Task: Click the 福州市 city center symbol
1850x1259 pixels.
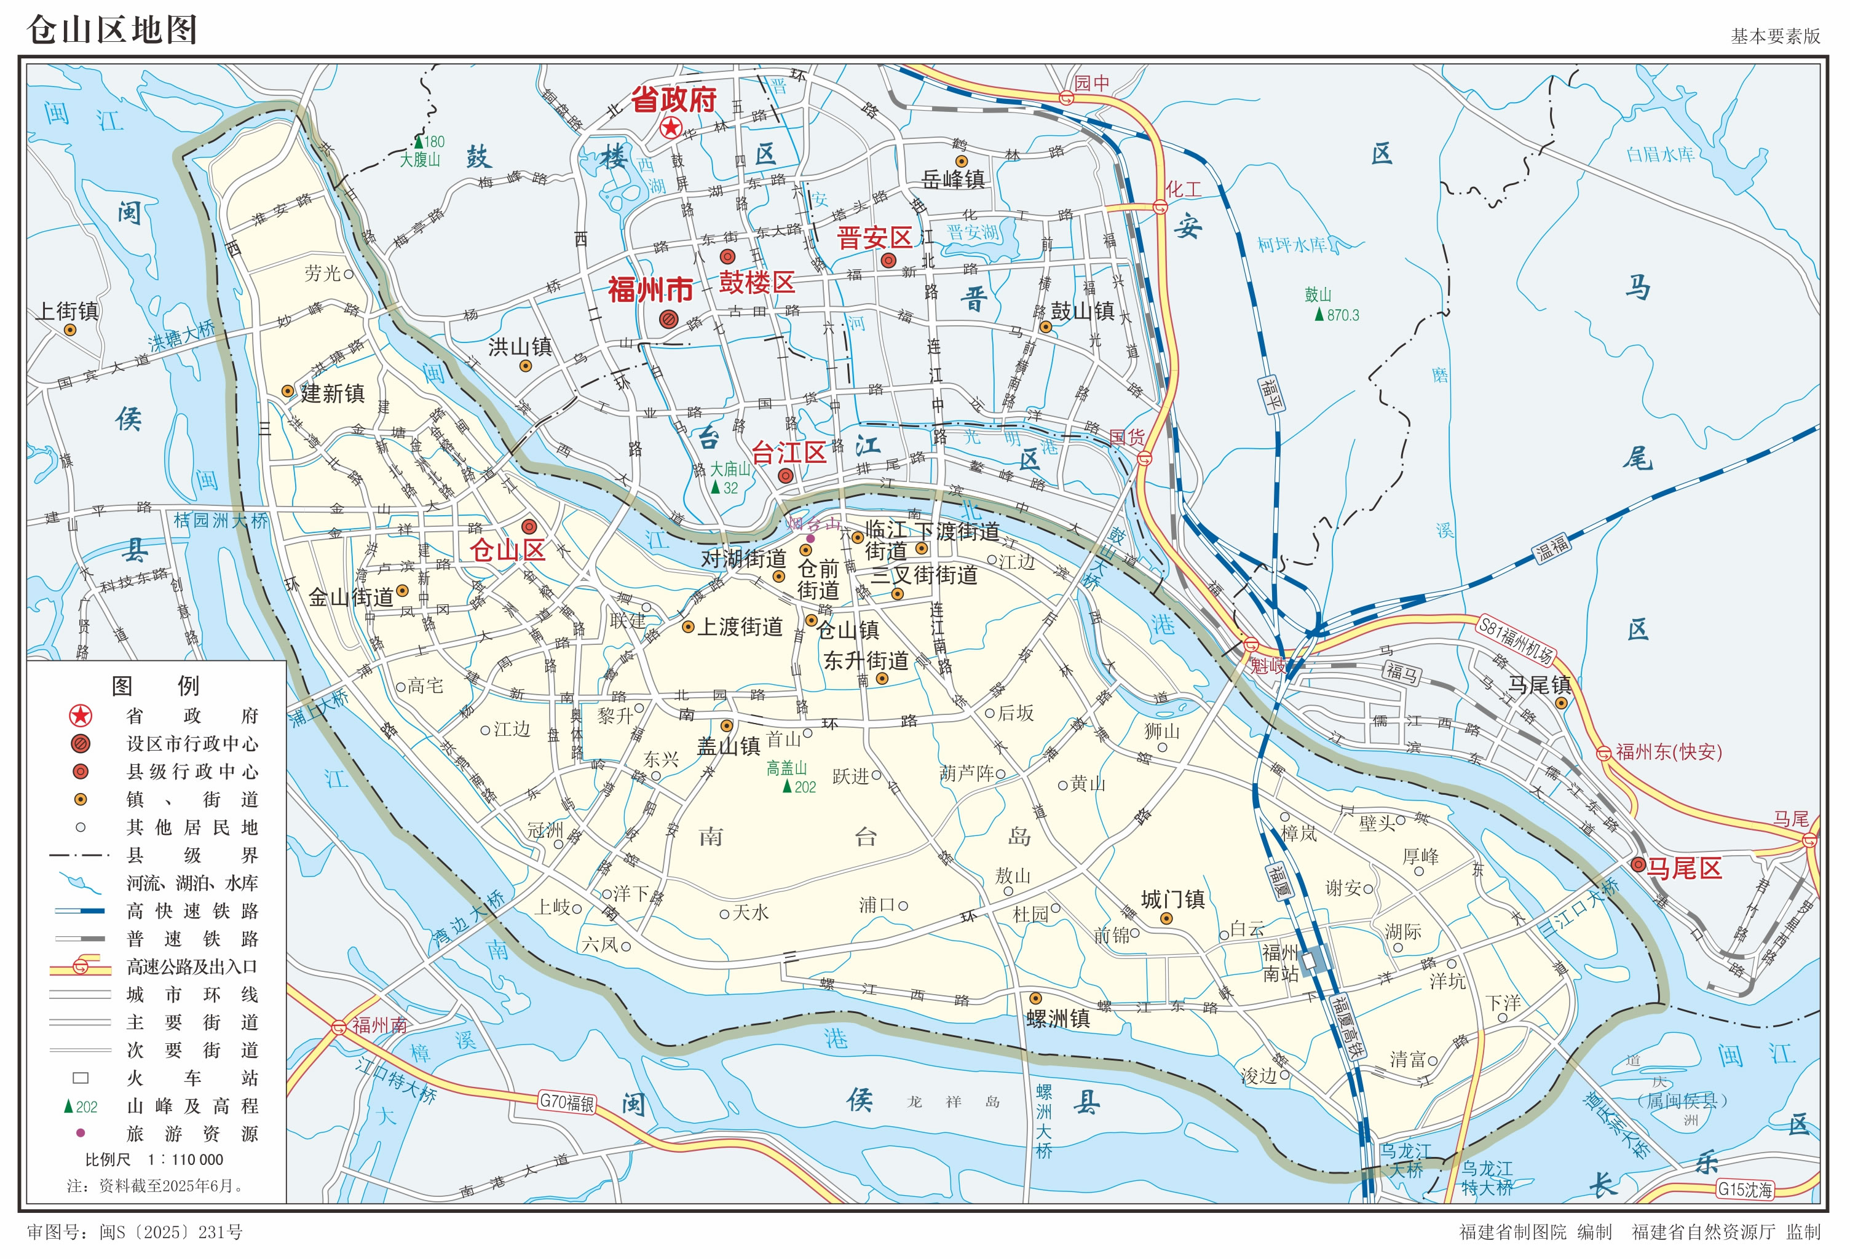Action: (669, 320)
